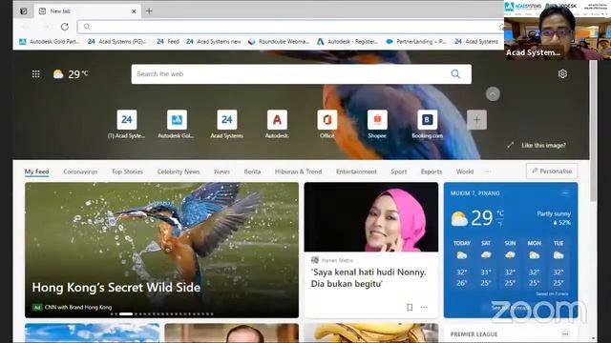Open the Hiburan & Trend tab

(298, 171)
